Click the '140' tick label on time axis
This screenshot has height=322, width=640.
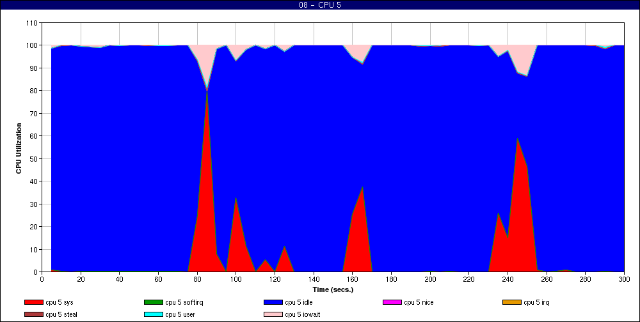pyautogui.click(x=314, y=279)
